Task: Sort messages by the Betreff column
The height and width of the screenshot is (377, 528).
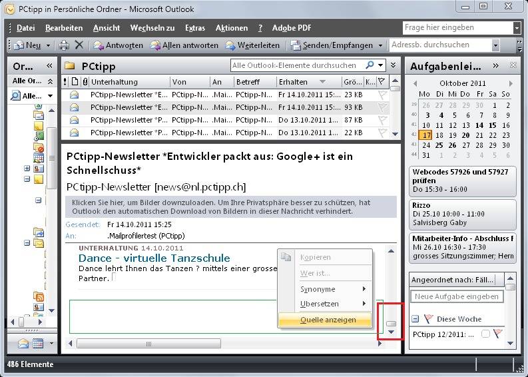Action: tap(255, 82)
